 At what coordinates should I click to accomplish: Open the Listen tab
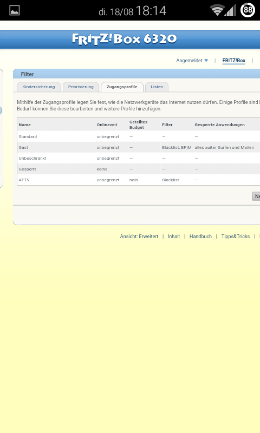pyautogui.click(x=157, y=87)
